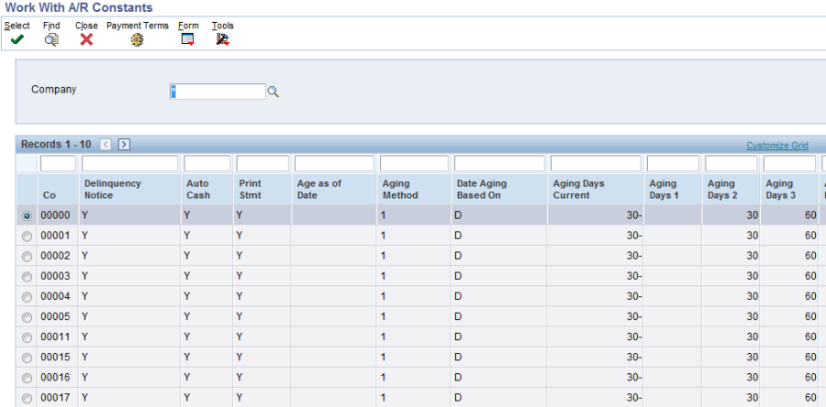Go to next records page arrow

[x=124, y=145]
